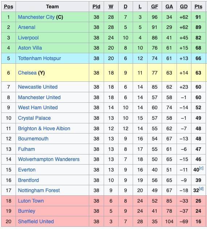
Task: Click the Luton Town link
Action: tap(31, 201)
